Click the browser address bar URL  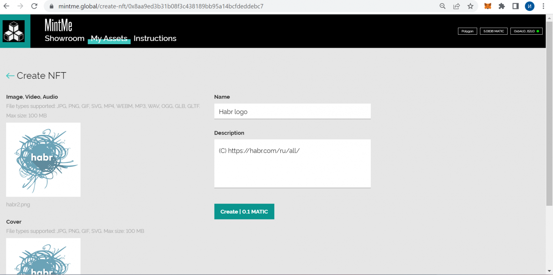pos(161,6)
